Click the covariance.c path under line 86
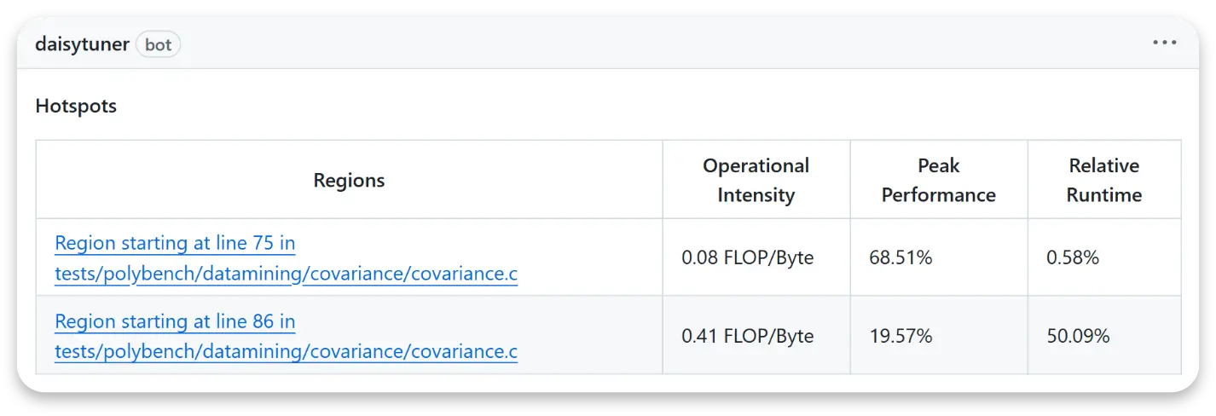The width and height of the screenshot is (1216, 416). (286, 351)
